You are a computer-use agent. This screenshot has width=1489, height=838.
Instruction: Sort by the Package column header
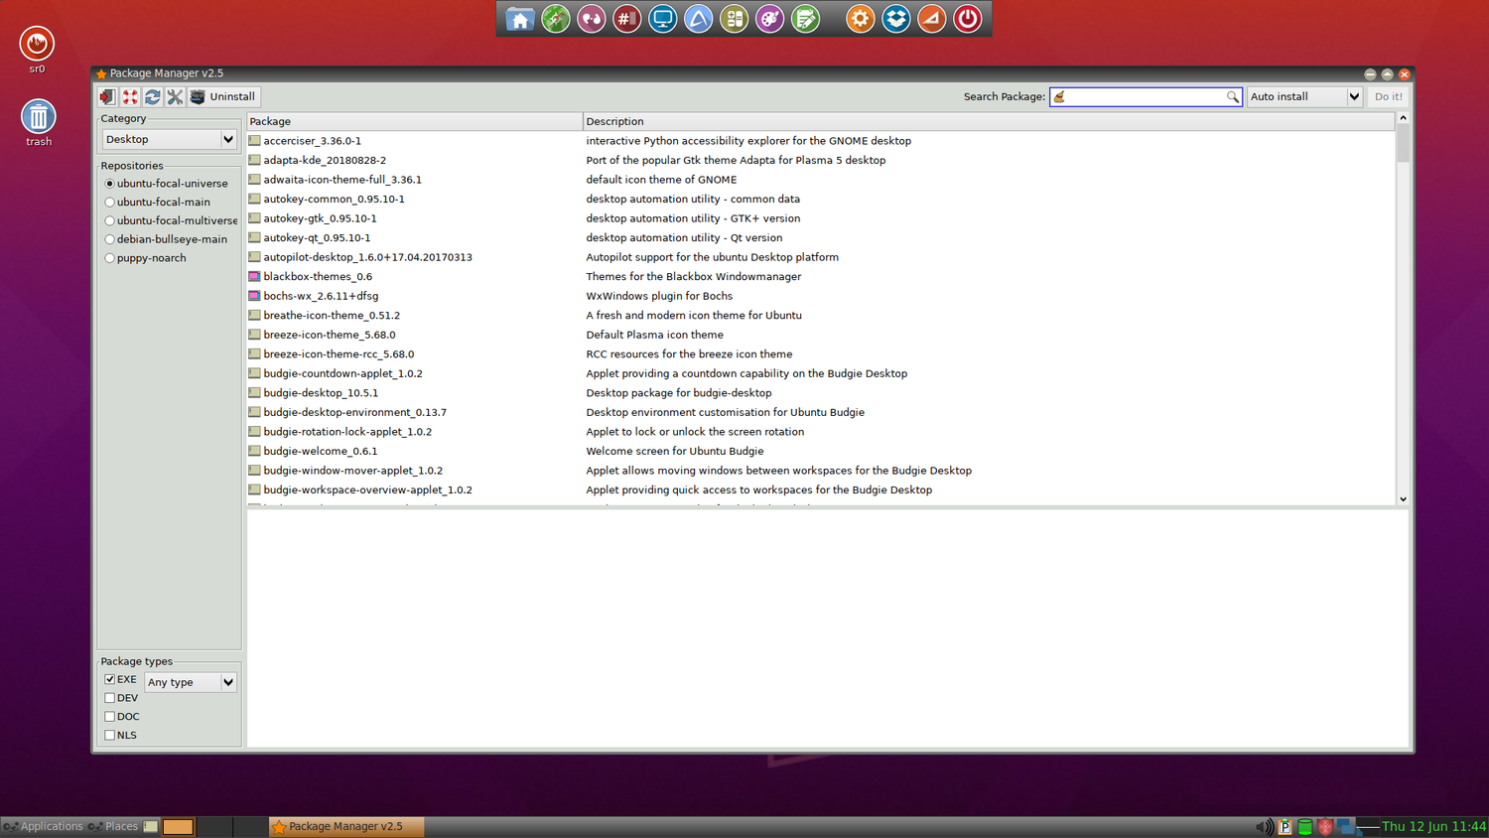point(414,121)
